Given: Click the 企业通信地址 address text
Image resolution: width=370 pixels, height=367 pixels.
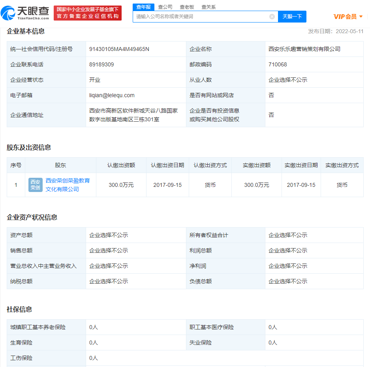Looking at the screenshot, I should 133,115.
